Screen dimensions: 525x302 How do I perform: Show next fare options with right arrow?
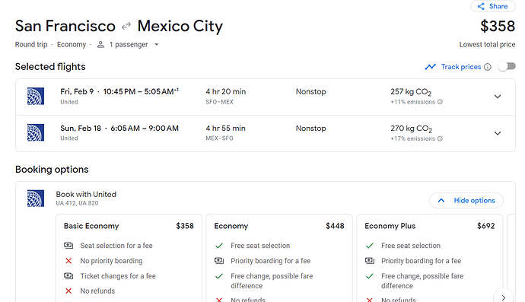tap(503, 297)
